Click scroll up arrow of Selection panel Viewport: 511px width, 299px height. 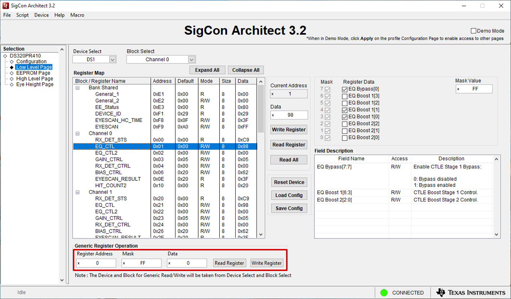coord(62,49)
